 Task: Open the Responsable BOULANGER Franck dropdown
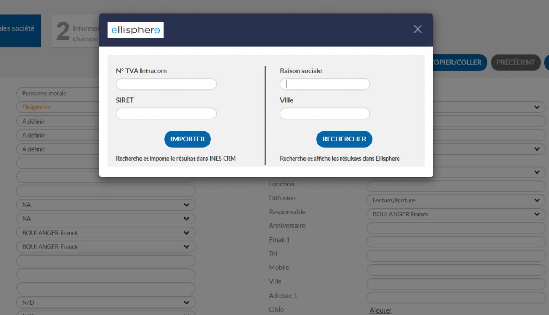[x=455, y=214]
